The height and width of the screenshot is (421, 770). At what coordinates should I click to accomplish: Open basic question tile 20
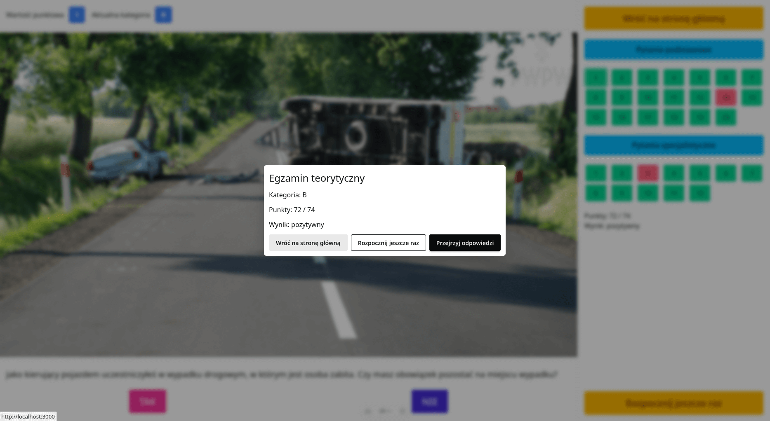click(x=726, y=118)
